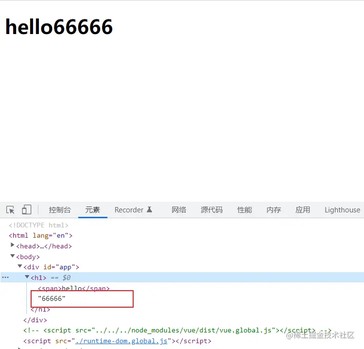Open the Recorder flask preview icon
Viewport: 364px width, 349px height.
(150, 209)
